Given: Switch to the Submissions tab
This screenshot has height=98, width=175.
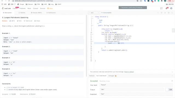Looking at the screenshot, I should 51,13.
